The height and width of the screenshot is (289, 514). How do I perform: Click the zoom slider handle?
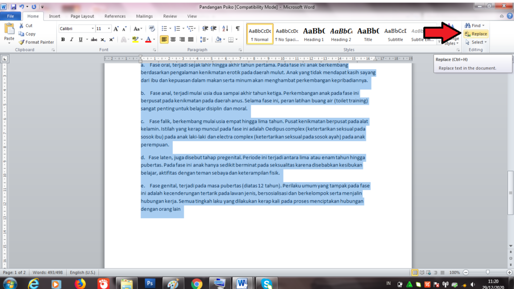pos(487,272)
